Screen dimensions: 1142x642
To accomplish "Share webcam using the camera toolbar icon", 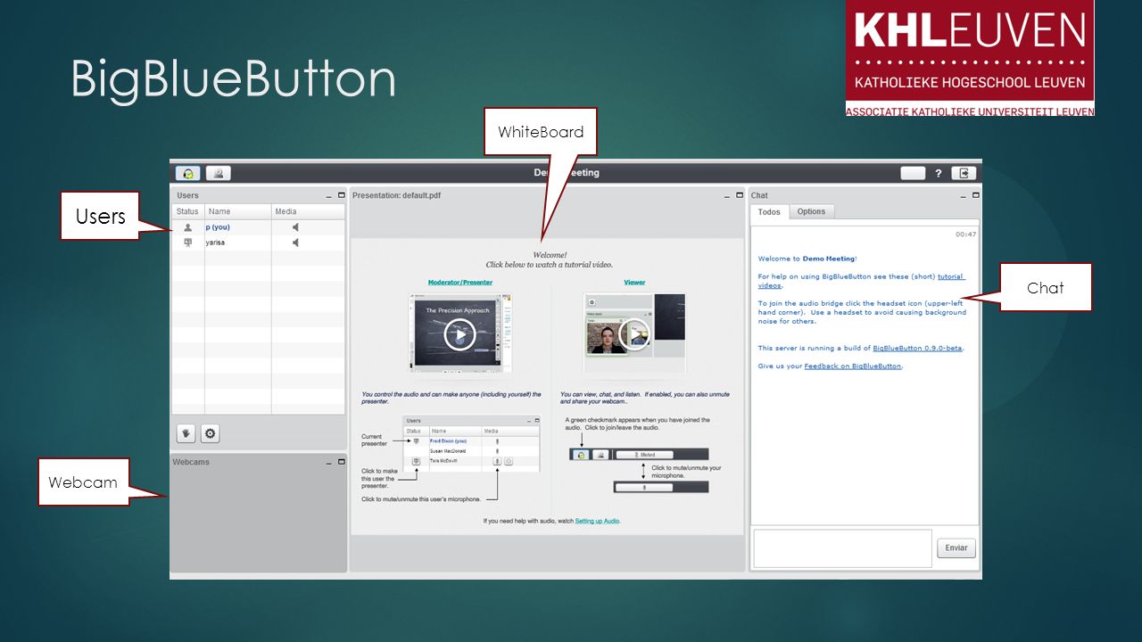I will point(219,173).
